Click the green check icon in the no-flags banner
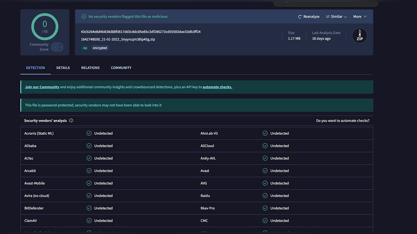417x234 pixels. pos(83,17)
